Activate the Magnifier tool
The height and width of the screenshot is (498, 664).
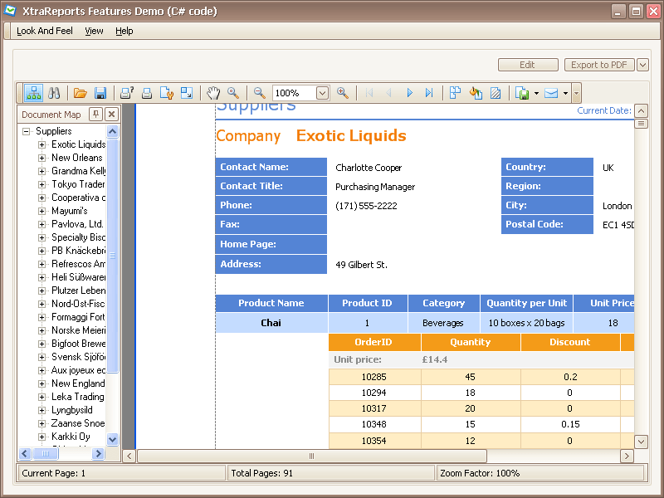tap(236, 93)
